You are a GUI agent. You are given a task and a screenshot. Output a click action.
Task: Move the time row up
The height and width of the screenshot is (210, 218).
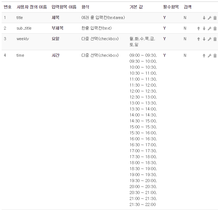coord(204,56)
